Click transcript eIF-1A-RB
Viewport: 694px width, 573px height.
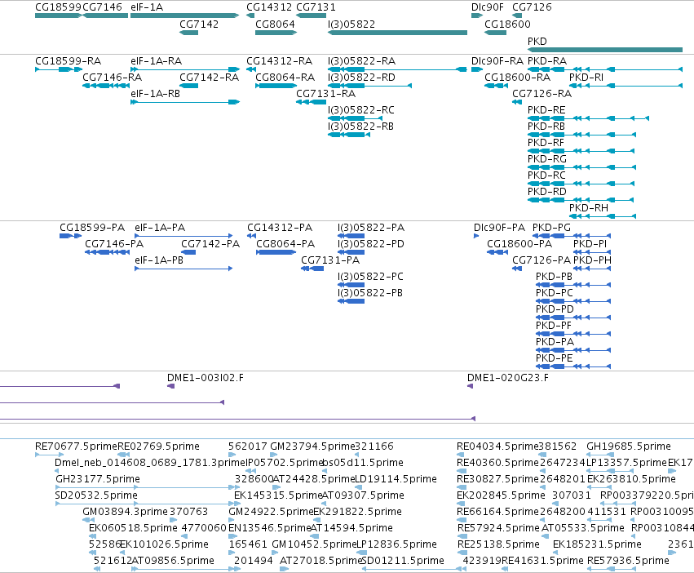click(x=155, y=94)
